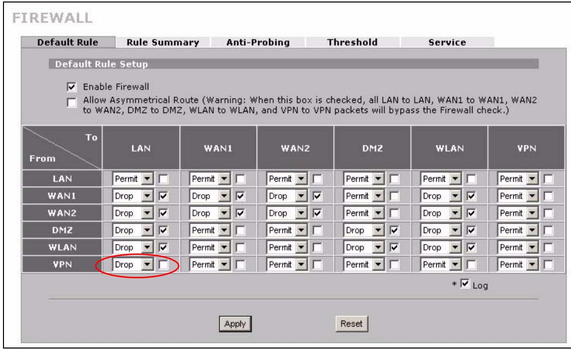
Task: Click the VPN row header in From column
Action: coord(62,264)
